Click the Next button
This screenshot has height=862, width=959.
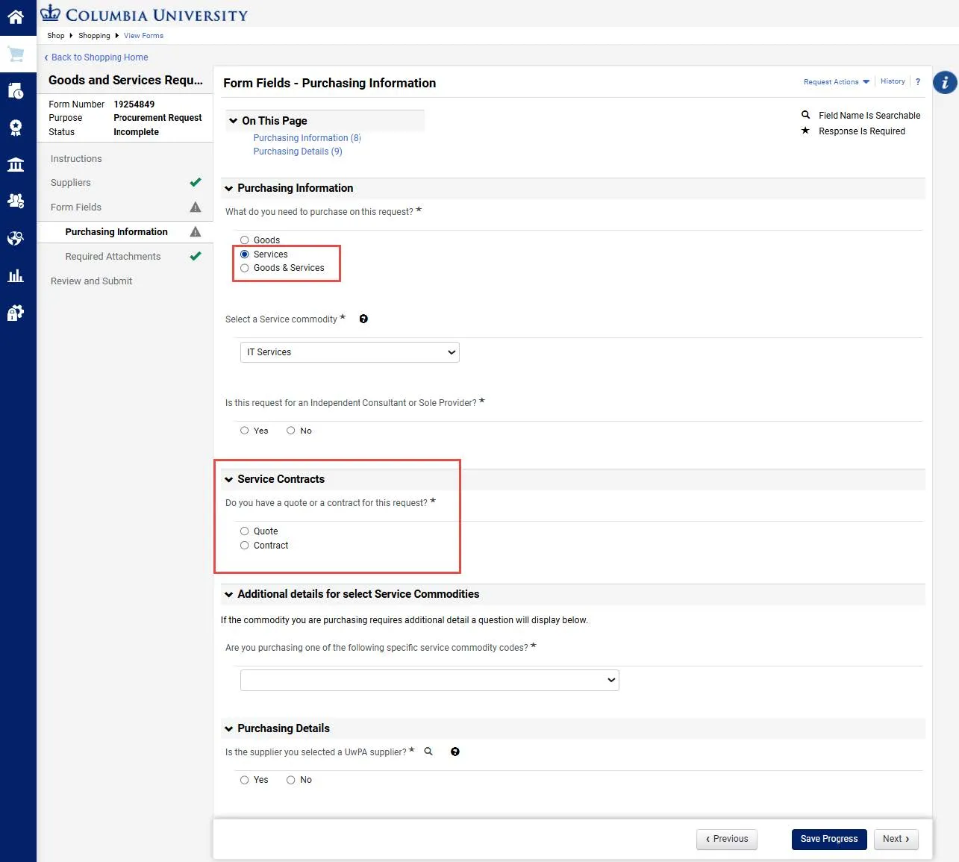896,839
